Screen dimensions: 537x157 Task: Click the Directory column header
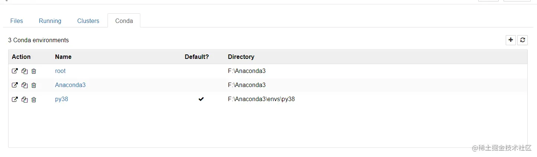[241, 57]
